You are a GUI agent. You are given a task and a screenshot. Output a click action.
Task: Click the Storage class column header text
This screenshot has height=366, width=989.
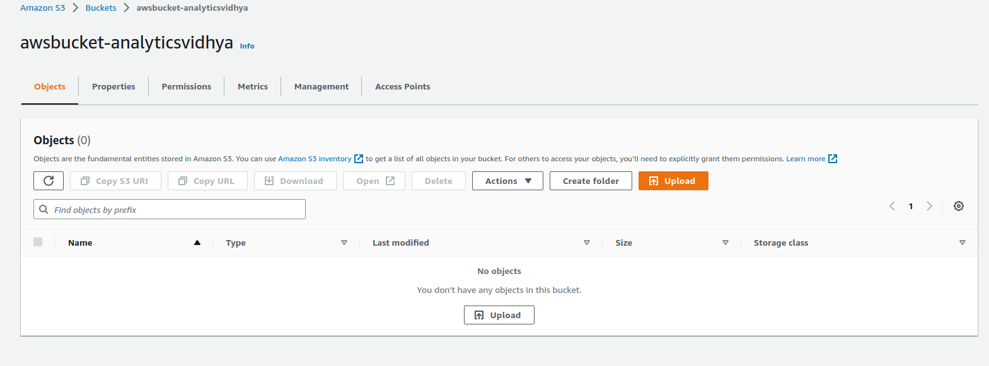[x=781, y=243]
